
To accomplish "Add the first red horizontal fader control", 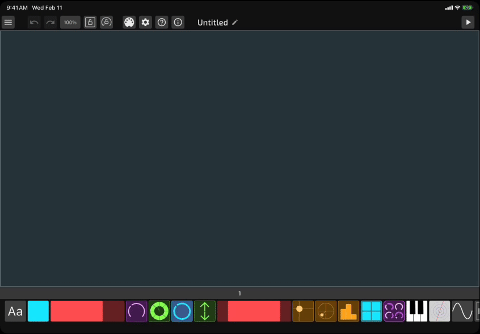I will pos(87,311).
